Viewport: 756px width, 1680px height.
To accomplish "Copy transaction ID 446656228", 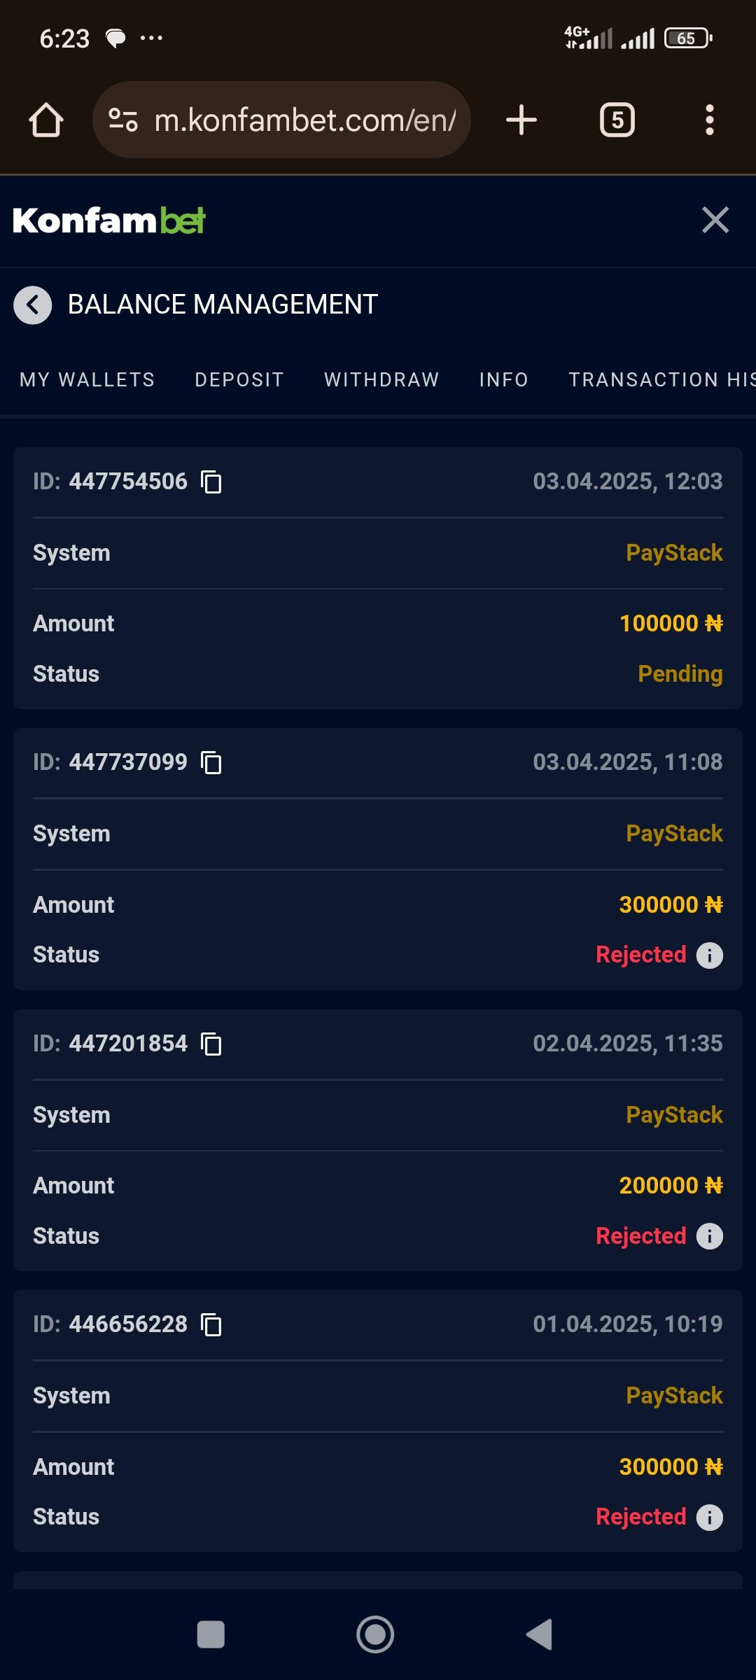I will (211, 1325).
